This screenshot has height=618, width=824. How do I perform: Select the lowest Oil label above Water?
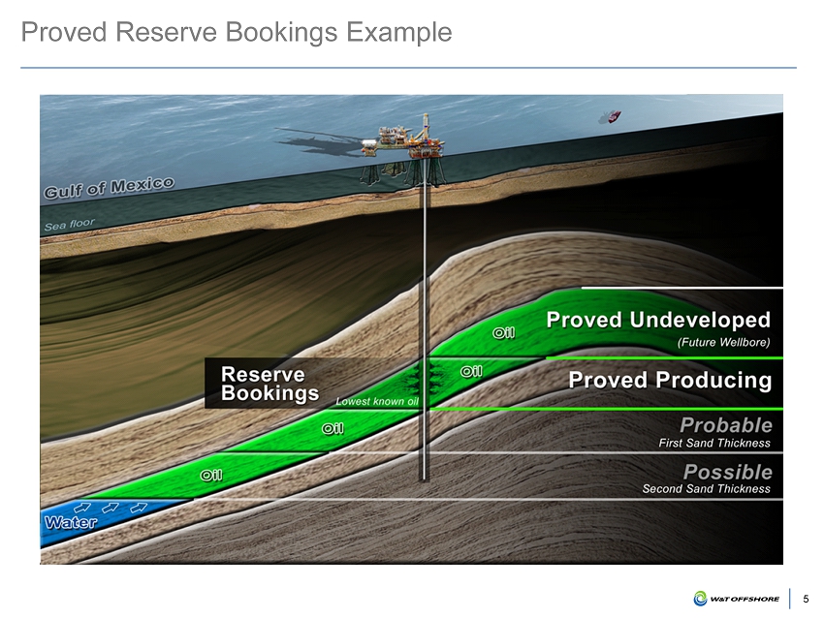pos(212,475)
